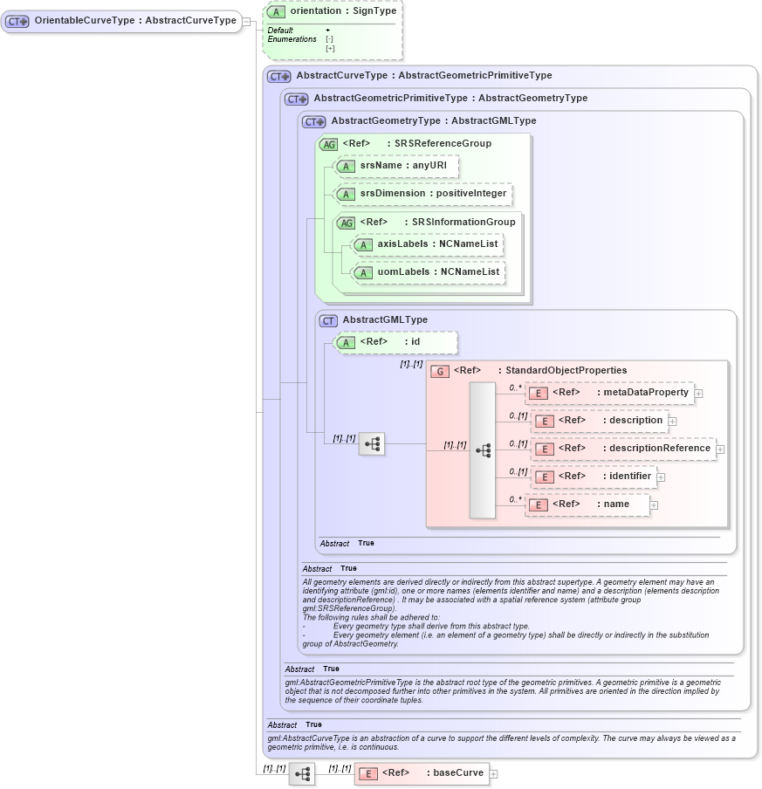Expand the name element
This screenshot has width=762, height=789.
(654, 505)
